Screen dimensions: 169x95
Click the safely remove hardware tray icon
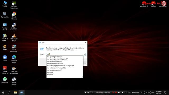pos(144,93)
